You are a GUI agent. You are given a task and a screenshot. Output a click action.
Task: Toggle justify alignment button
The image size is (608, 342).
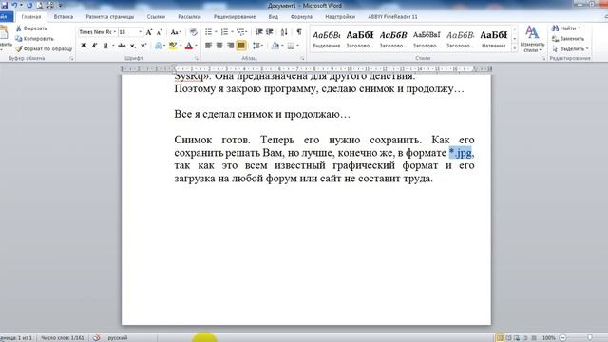pos(240,46)
